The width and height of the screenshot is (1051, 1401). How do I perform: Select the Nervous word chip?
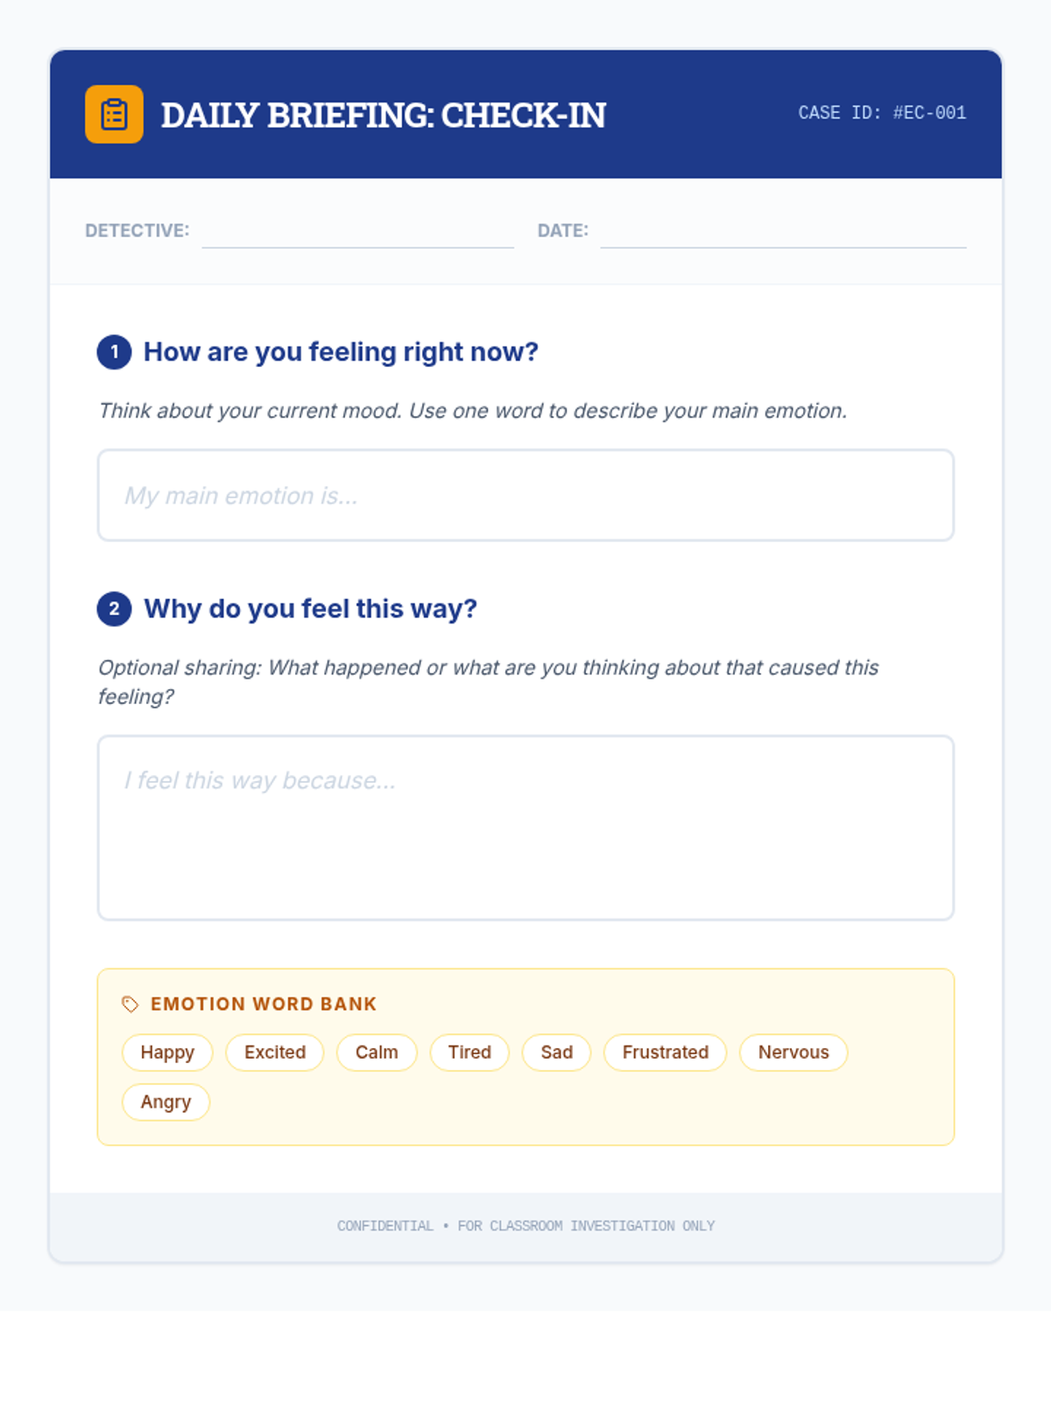pyautogui.click(x=794, y=1053)
